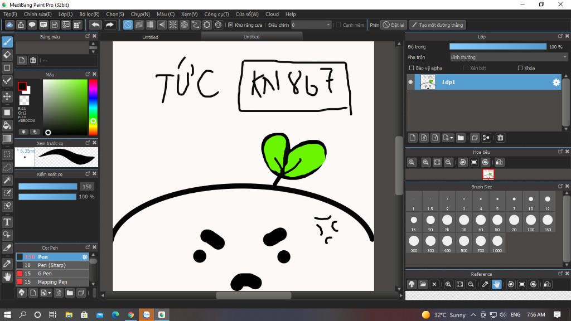Enable Khóa lock checkbox
This screenshot has width=571, height=321.
click(520, 68)
